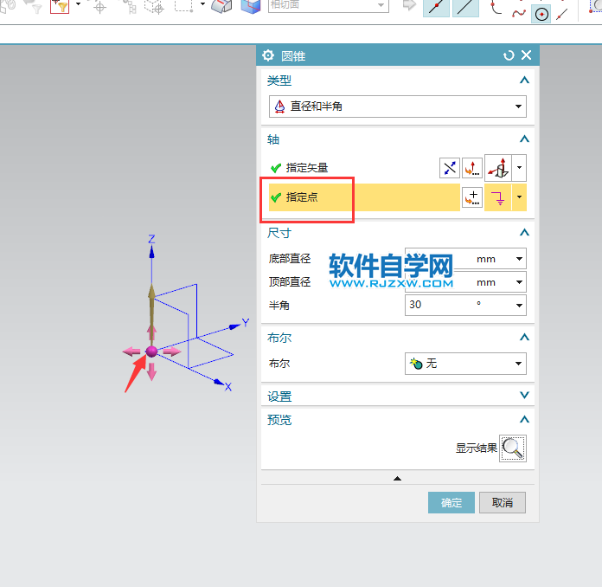Image resolution: width=602 pixels, height=587 pixels.
Task: Click the 显示结果 magnifier icon
Action: click(x=513, y=448)
